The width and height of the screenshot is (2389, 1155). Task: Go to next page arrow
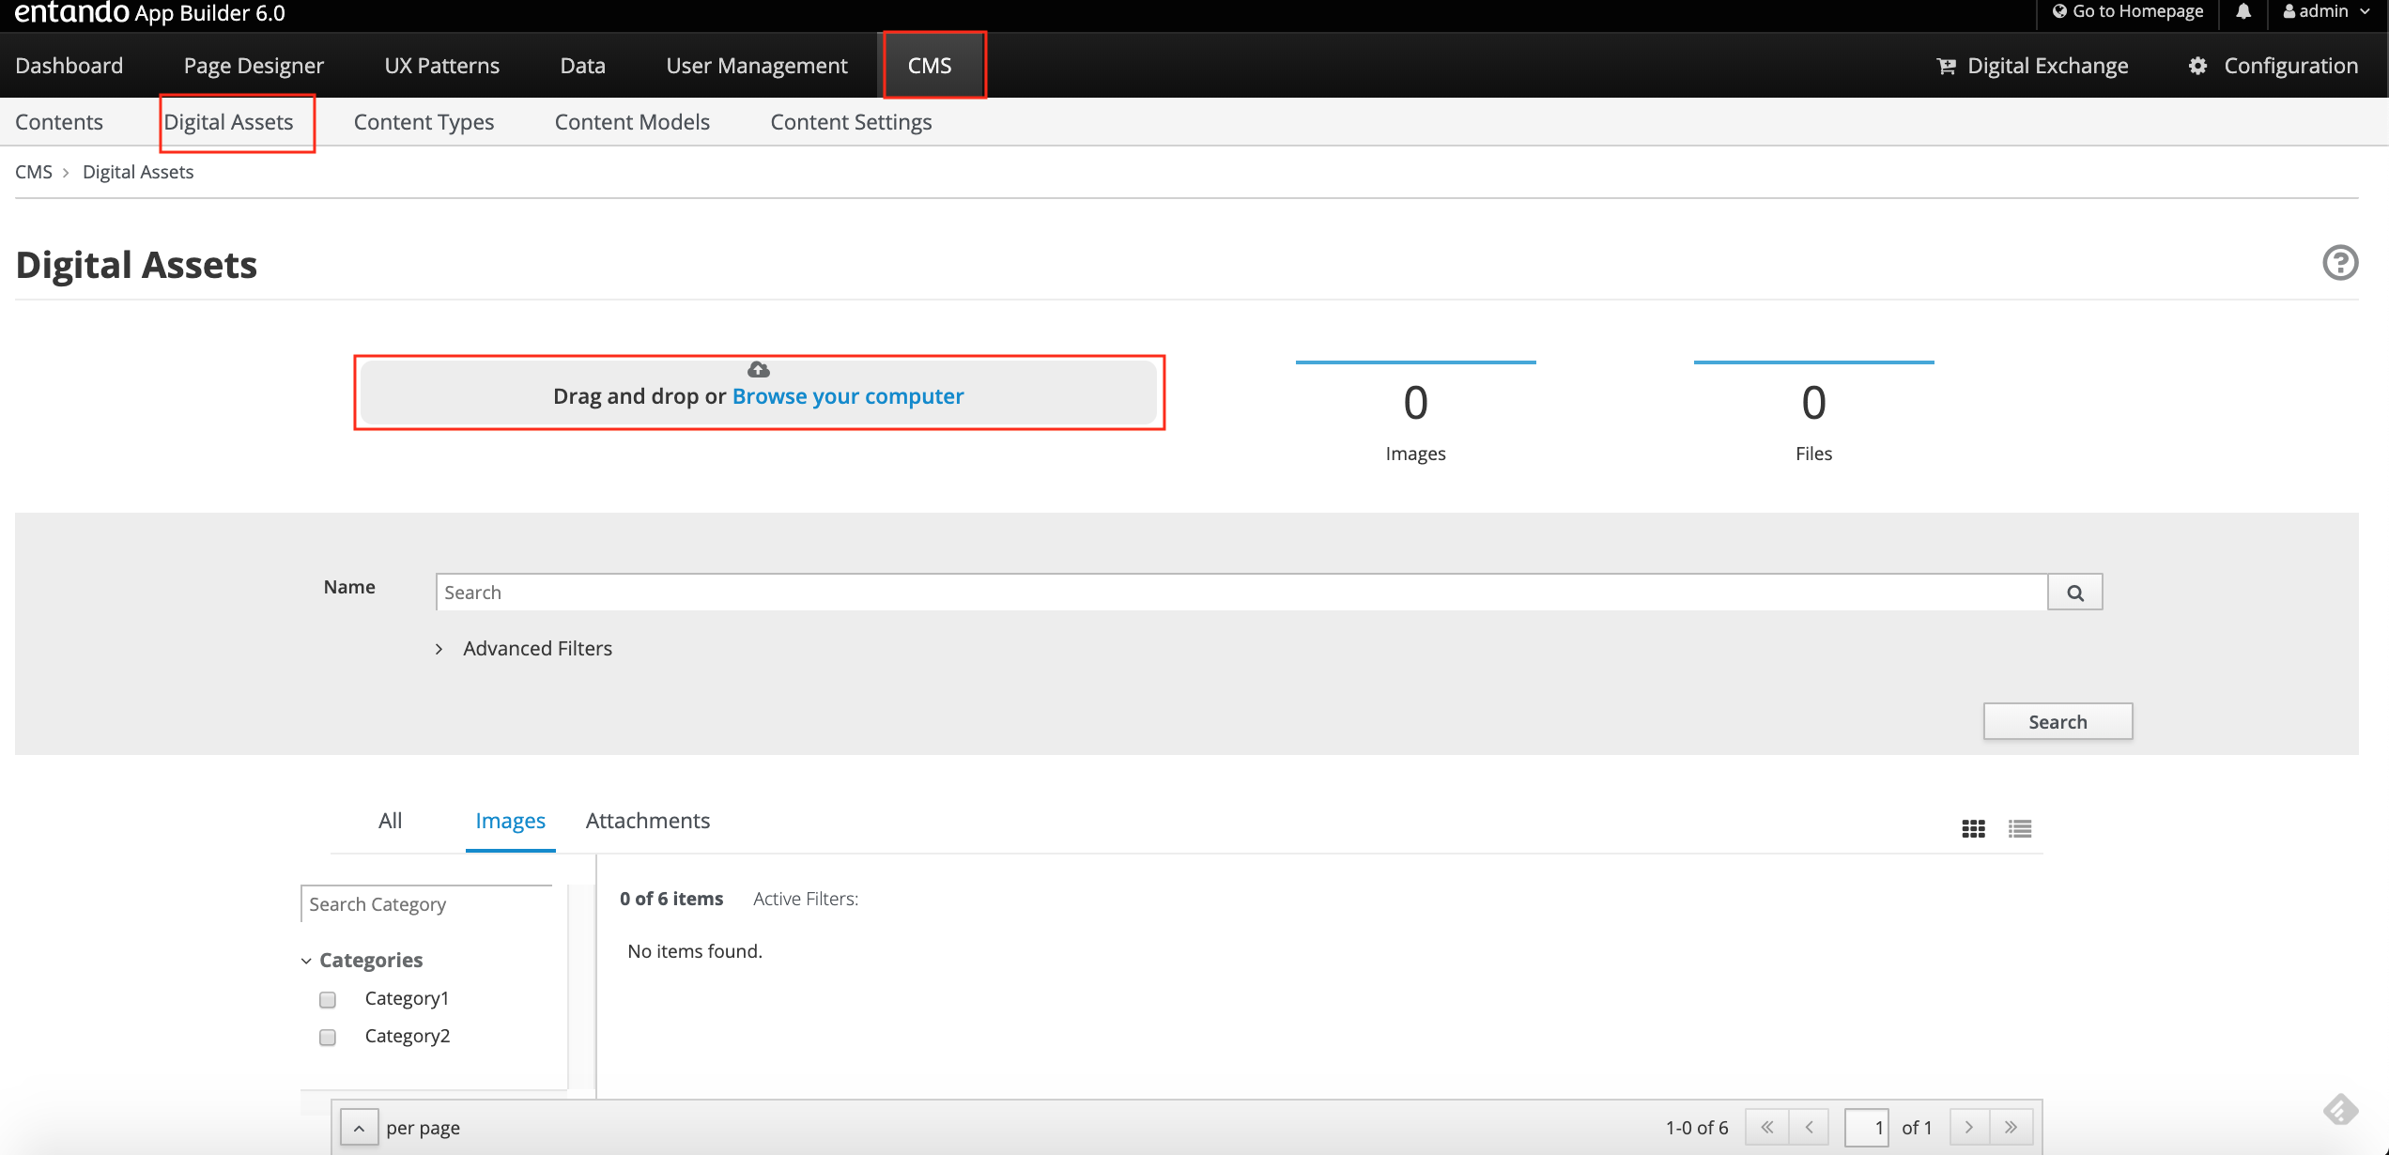pos(1969,1127)
